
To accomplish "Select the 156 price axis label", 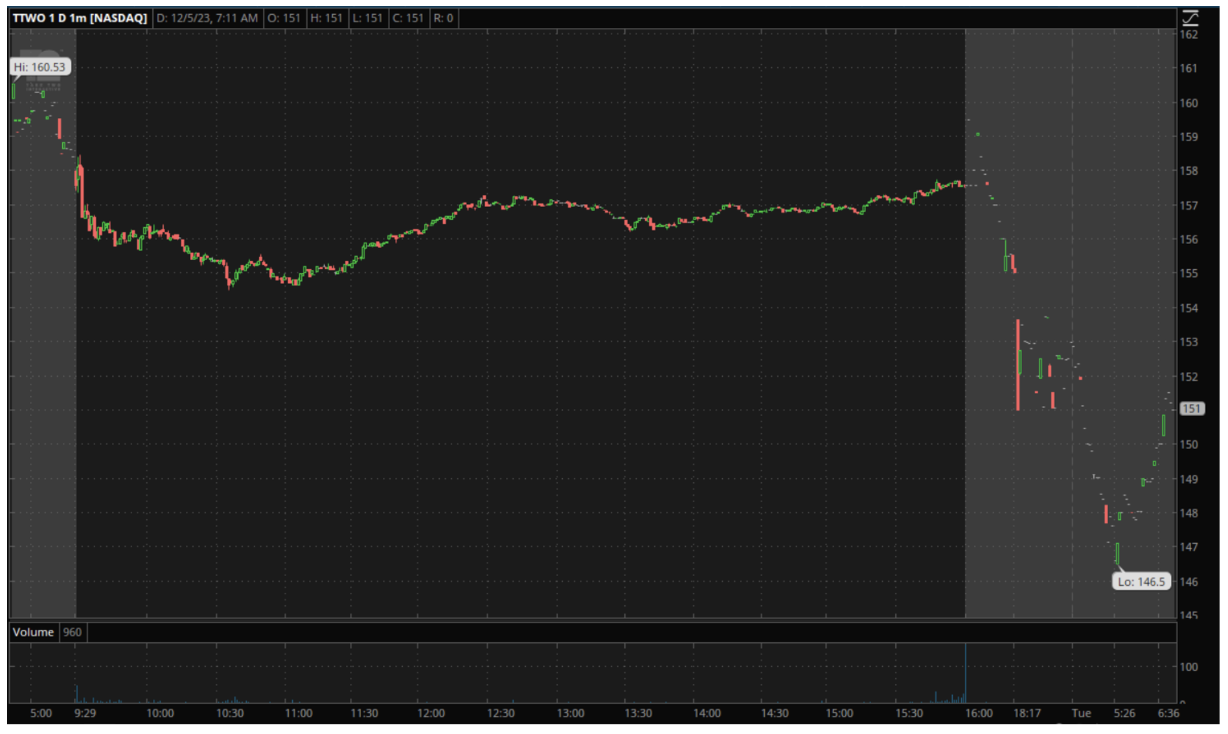I will pos(1188,239).
